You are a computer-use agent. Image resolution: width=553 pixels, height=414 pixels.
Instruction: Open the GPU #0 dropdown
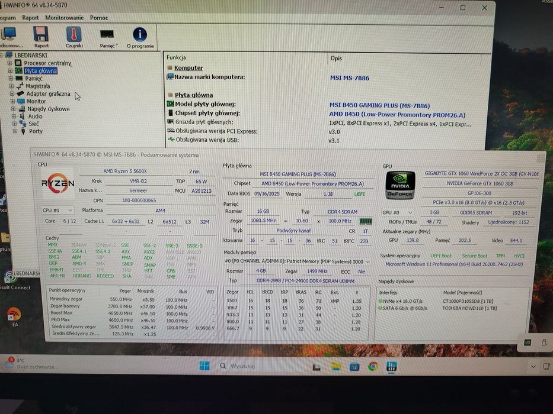pyautogui.click(x=398, y=213)
